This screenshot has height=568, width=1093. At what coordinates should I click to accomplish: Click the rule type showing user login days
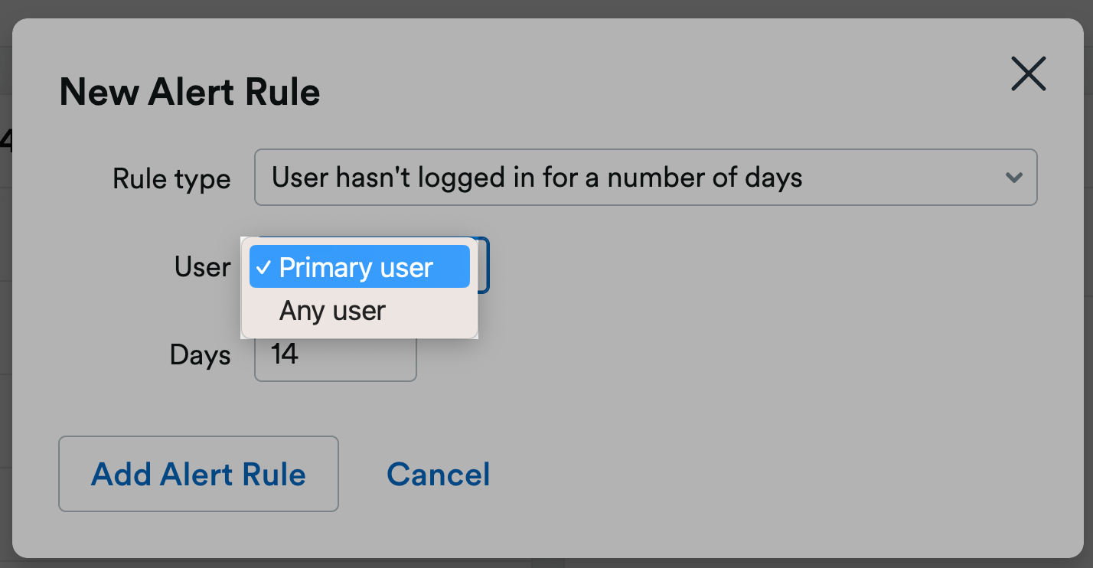645,177
